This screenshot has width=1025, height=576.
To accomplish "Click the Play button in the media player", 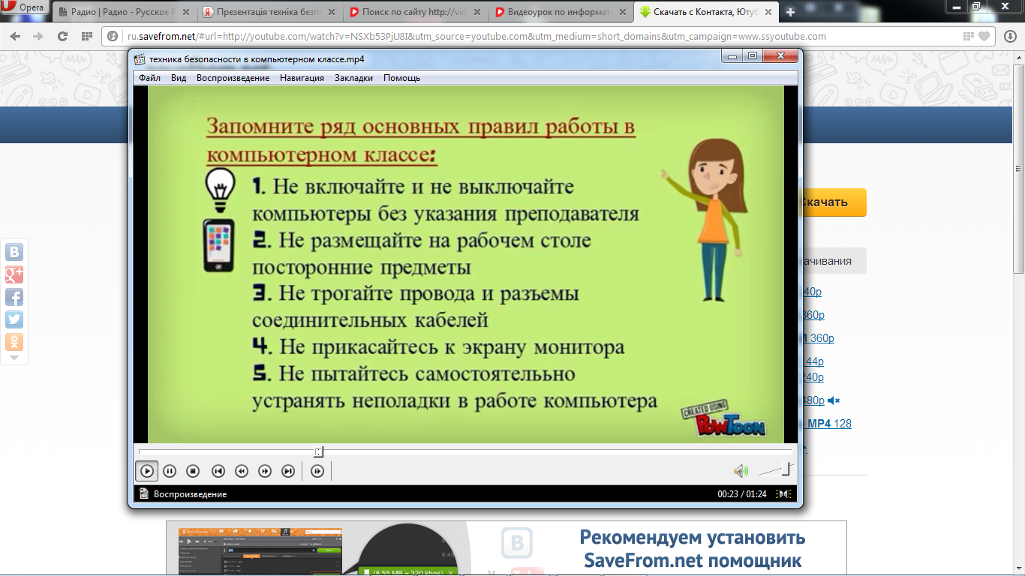I will click(x=147, y=471).
